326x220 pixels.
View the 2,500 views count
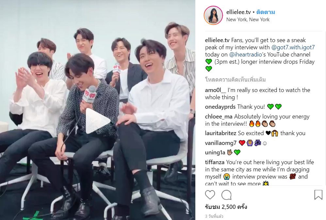(x=226, y=207)
